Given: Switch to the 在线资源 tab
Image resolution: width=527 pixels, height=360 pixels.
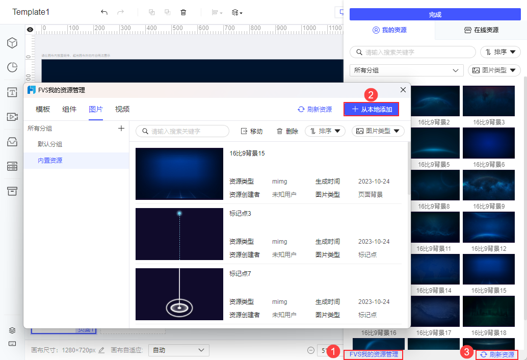Looking at the screenshot, I should click(481, 30).
